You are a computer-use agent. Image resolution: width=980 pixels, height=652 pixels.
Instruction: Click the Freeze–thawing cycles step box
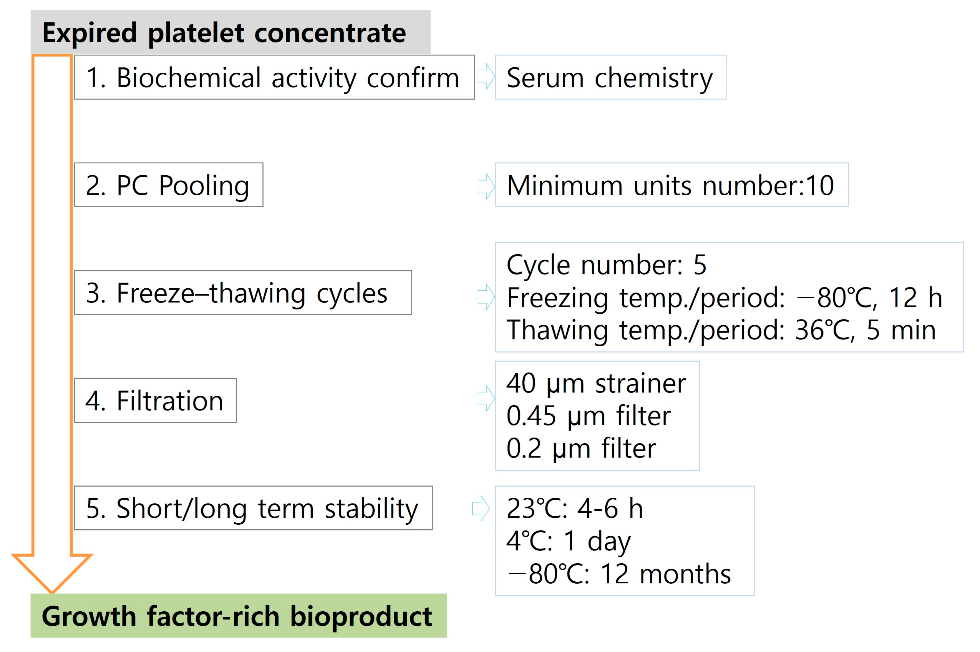point(243,293)
